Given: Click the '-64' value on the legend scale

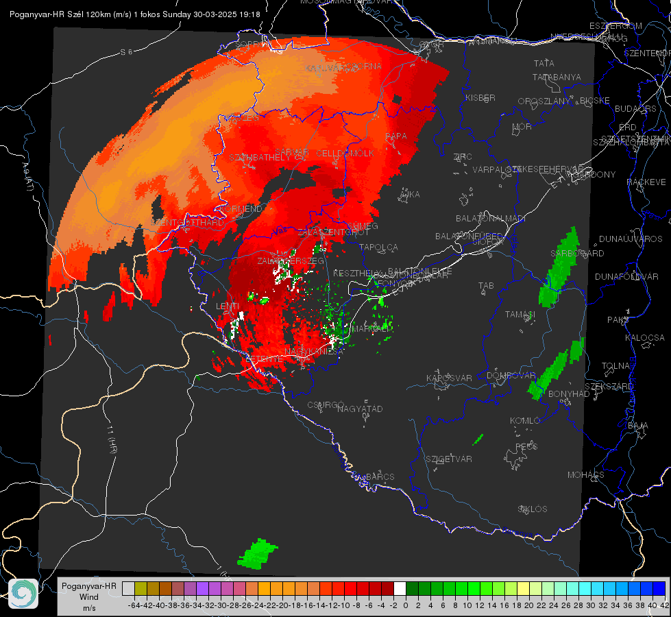Looking at the screenshot, I should tap(134, 605).
